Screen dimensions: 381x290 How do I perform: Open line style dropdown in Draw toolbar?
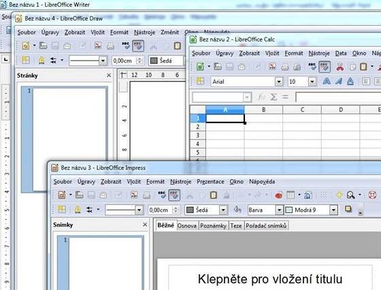pyautogui.click(x=103, y=61)
